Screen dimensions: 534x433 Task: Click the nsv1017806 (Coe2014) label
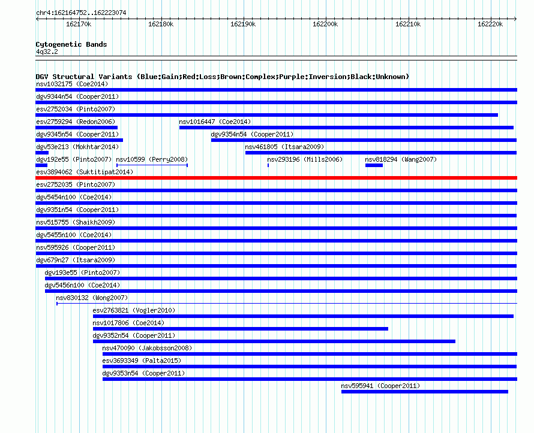point(128,323)
